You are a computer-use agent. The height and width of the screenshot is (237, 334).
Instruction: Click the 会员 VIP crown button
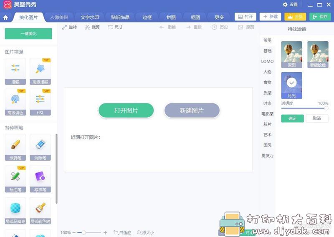pyautogui.click(x=295, y=17)
